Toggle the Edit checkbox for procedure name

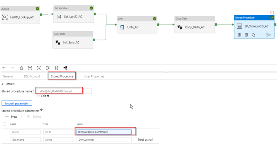[39, 96]
